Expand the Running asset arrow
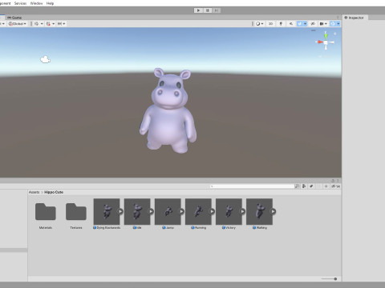Viewport: 385px width, 288px height. point(212,211)
